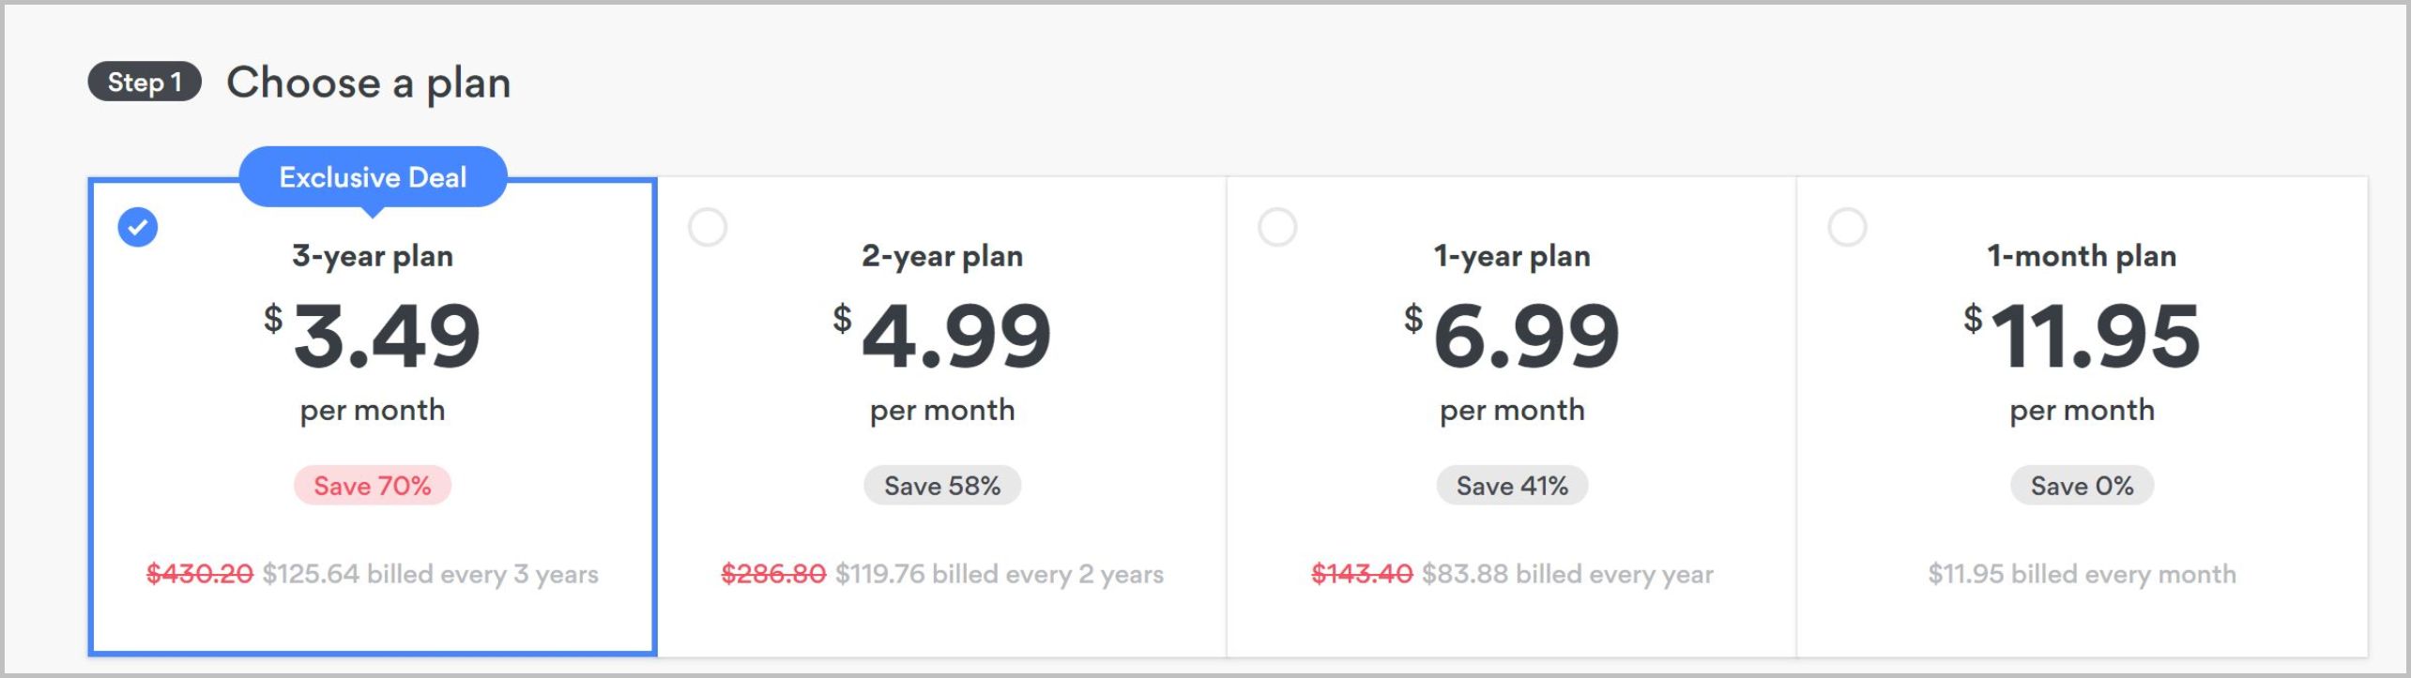Click the Step 1 badge
This screenshot has width=2411, height=678.
(x=145, y=82)
